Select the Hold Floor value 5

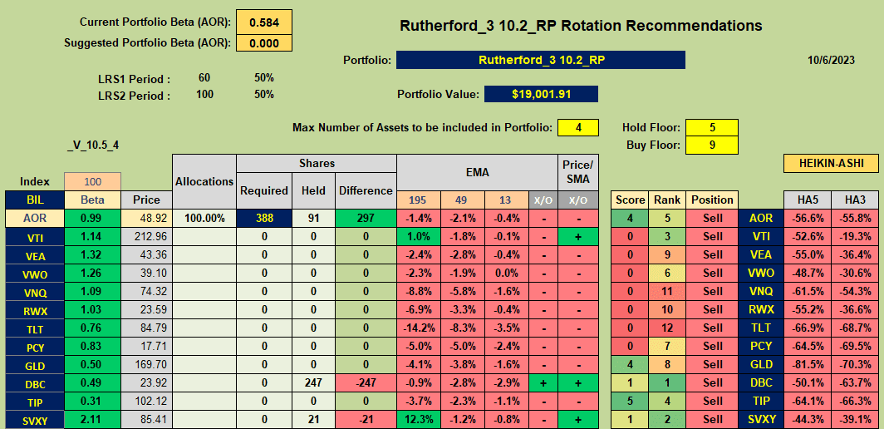point(712,127)
